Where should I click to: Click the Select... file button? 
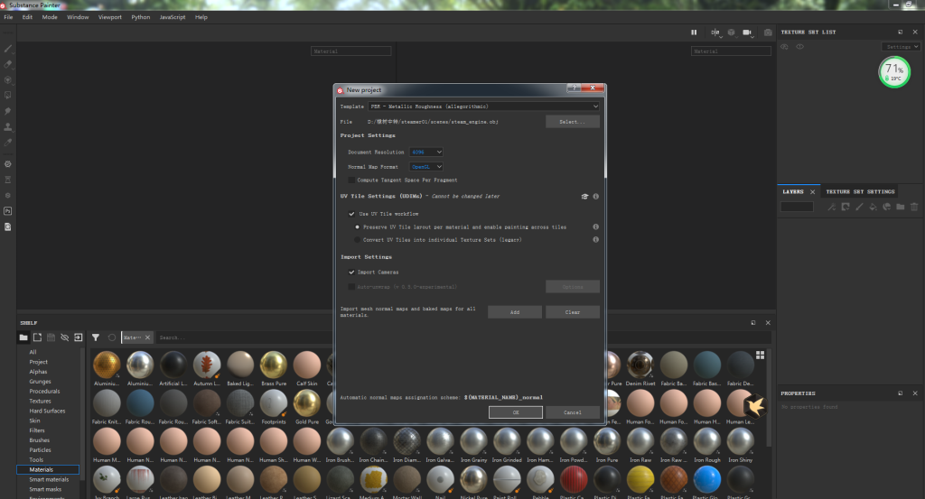572,121
